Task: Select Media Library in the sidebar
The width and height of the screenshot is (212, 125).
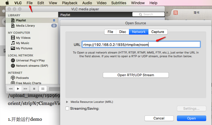Action: point(25,26)
